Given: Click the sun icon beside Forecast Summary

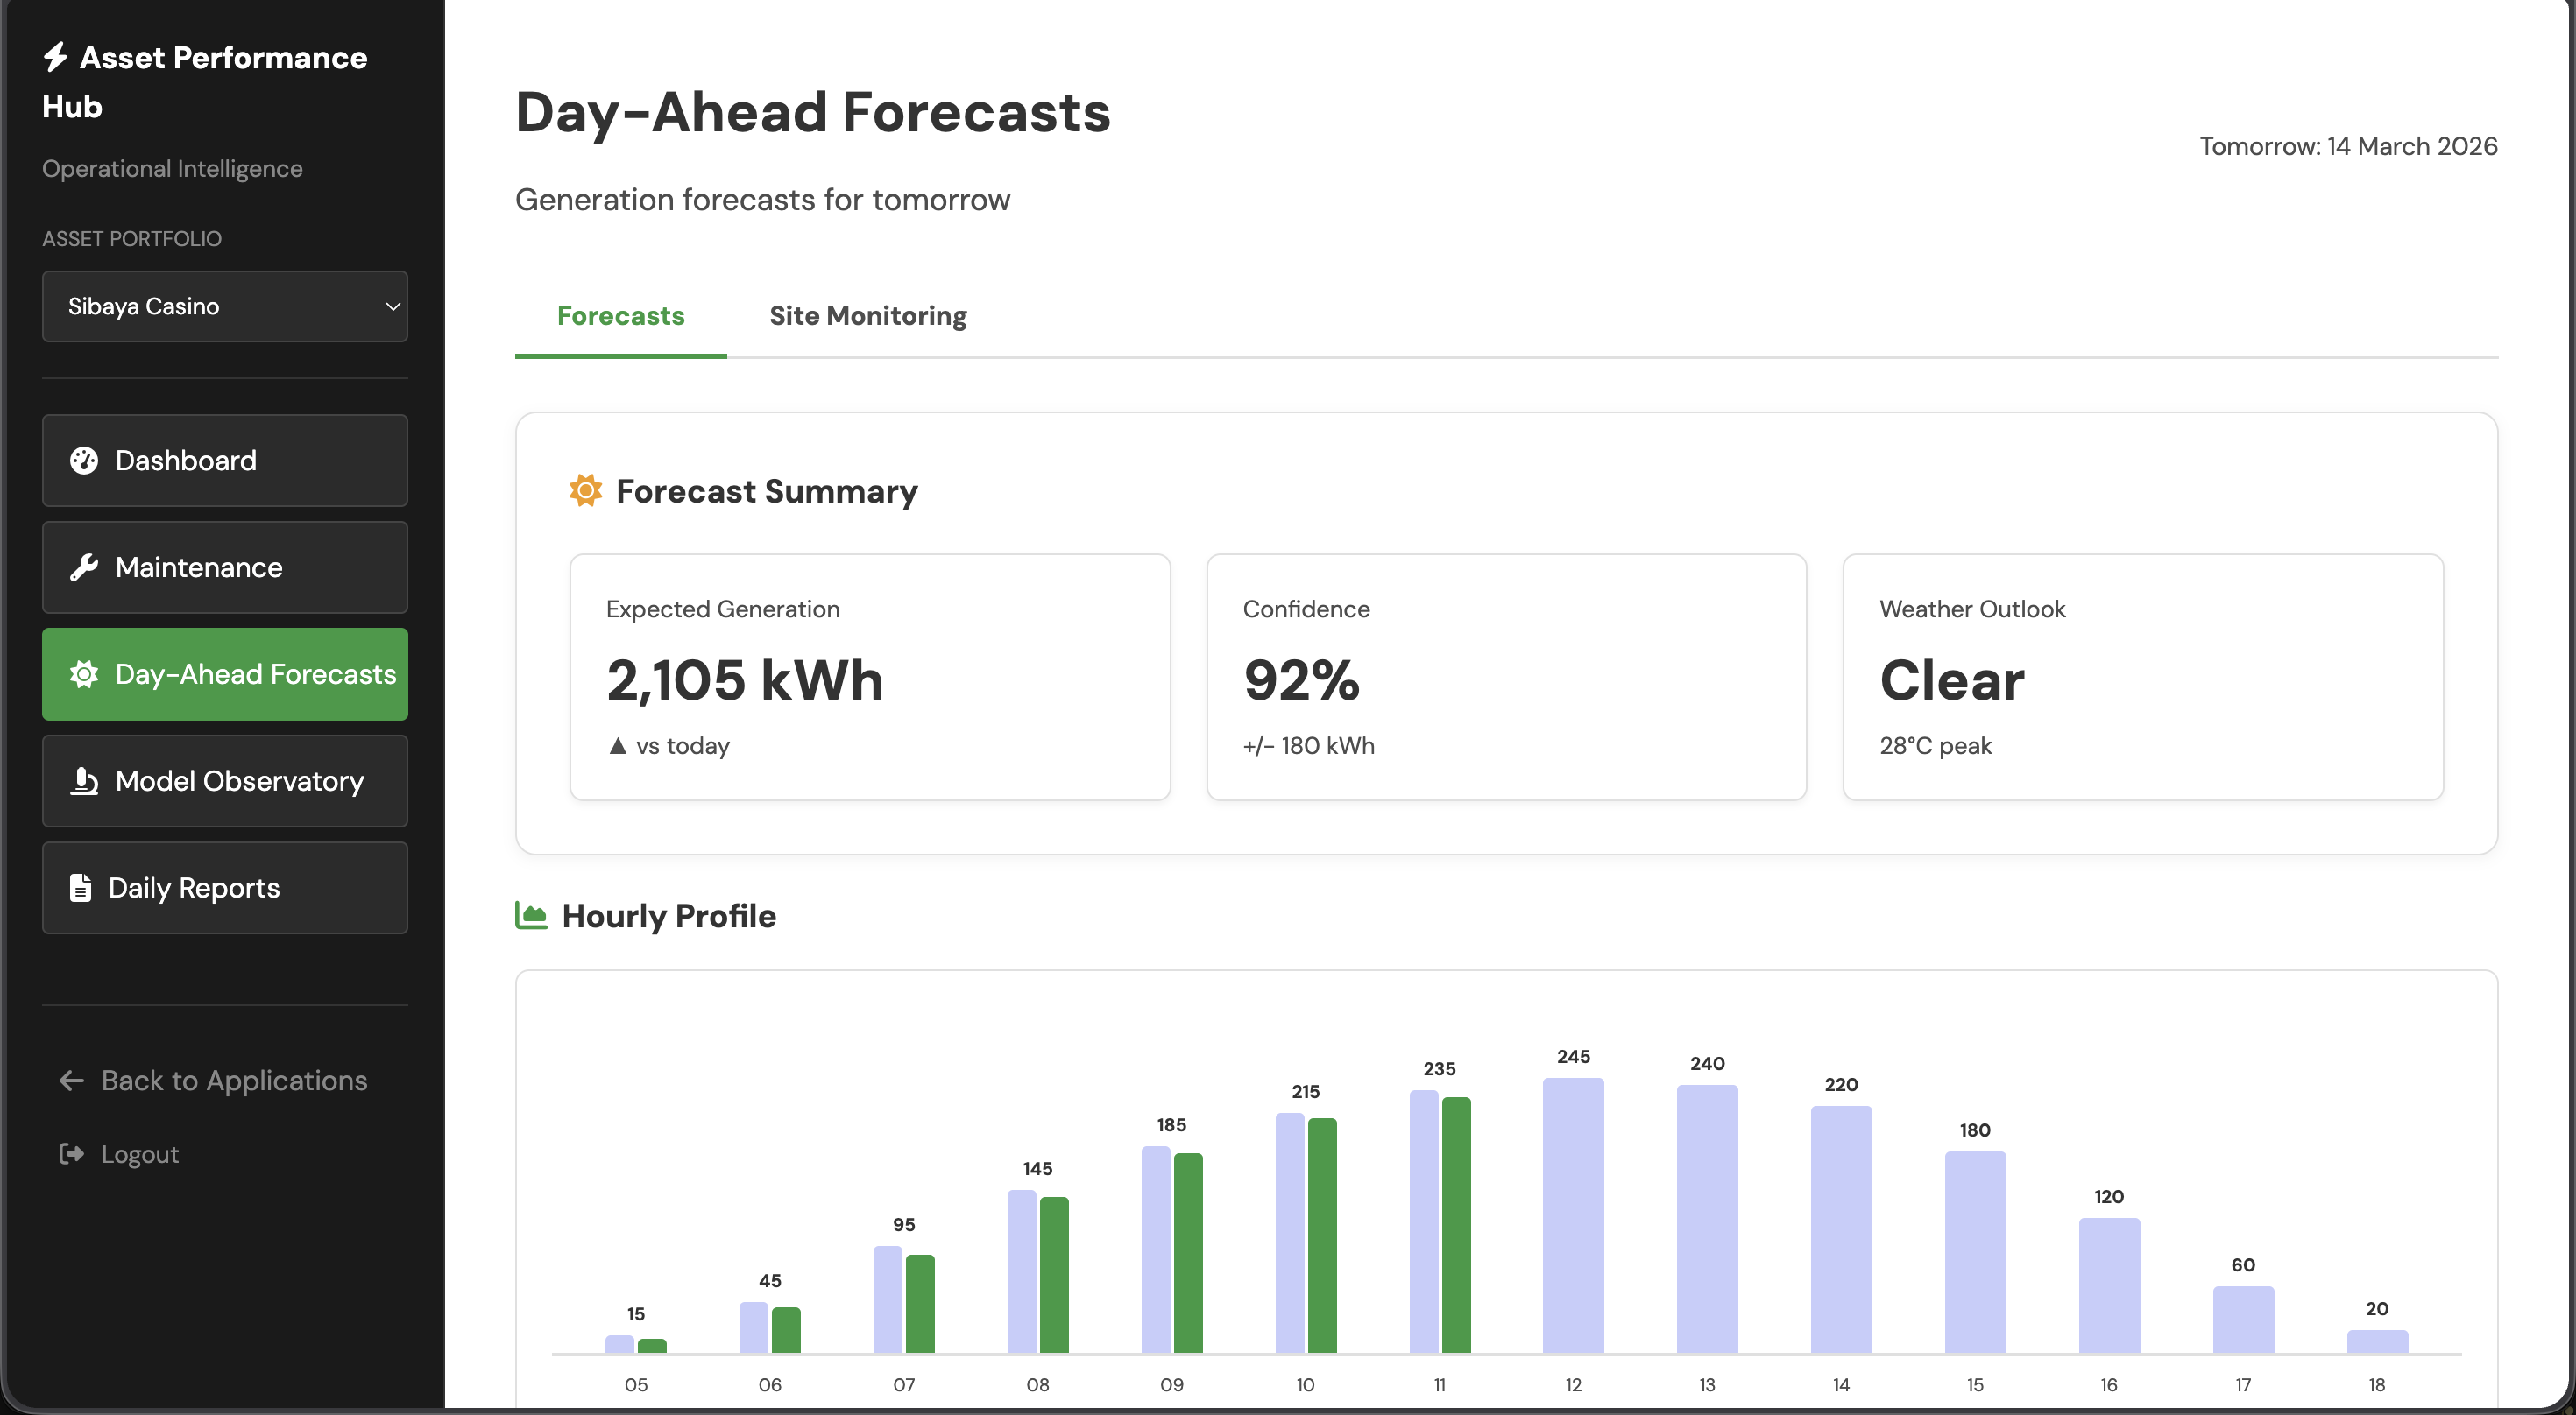Looking at the screenshot, I should pos(585,489).
